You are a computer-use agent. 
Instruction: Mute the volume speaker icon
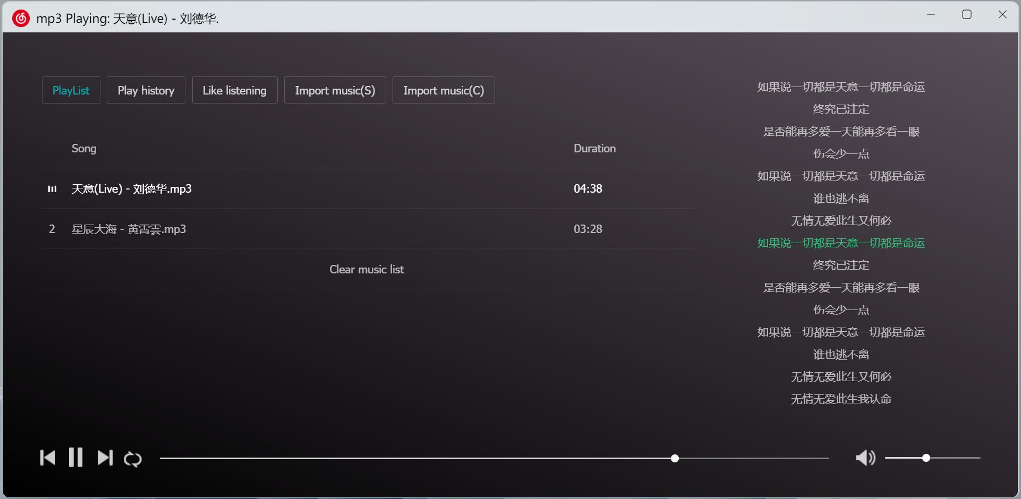tap(865, 458)
